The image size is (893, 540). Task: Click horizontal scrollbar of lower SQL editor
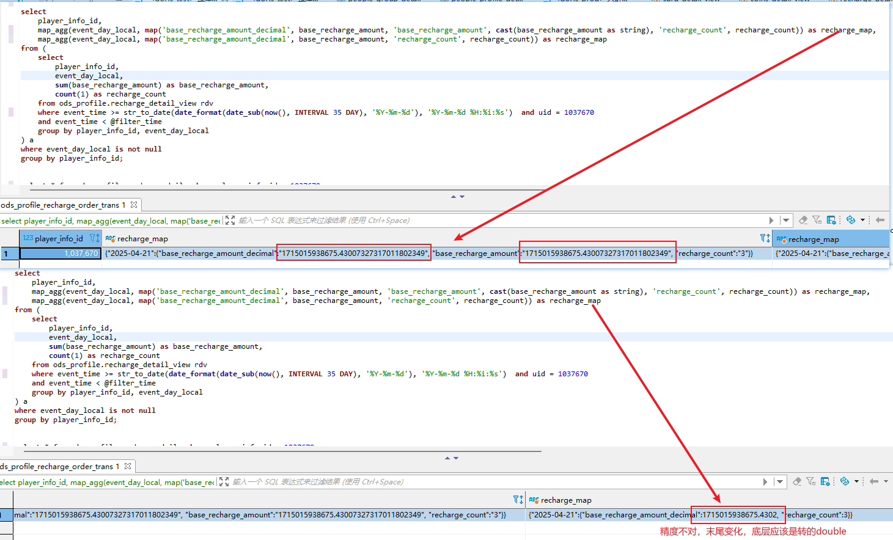(282, 451)
